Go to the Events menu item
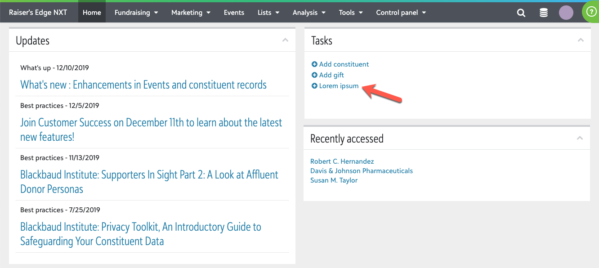This screenshot has width=599, height=268. click(234, 13)
